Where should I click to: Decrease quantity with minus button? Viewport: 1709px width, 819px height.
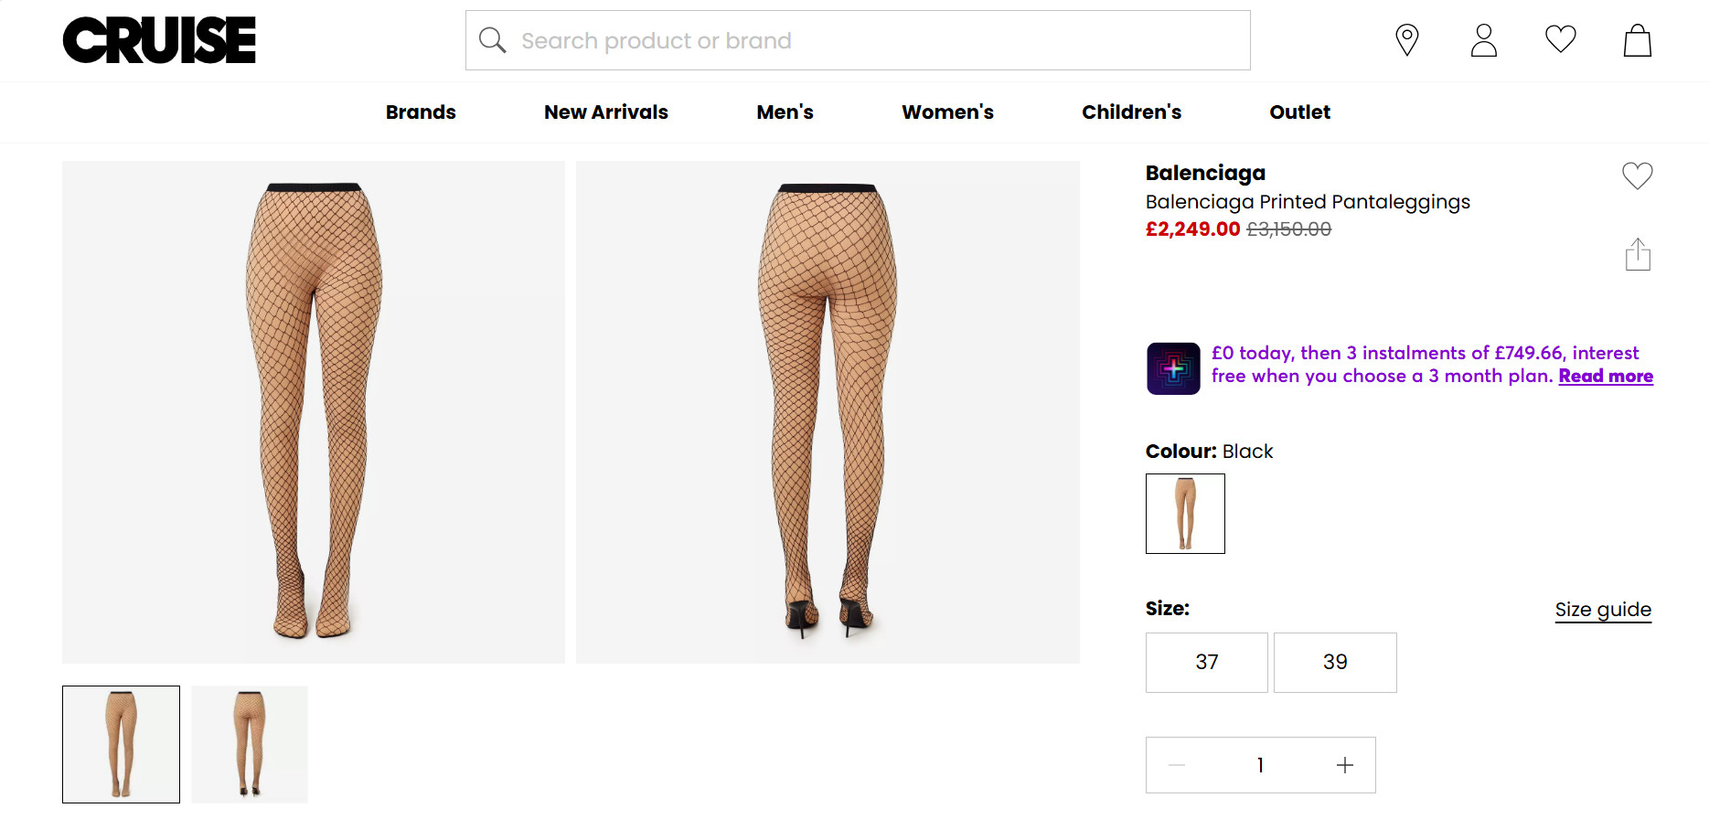click(x=1177, y=765)
